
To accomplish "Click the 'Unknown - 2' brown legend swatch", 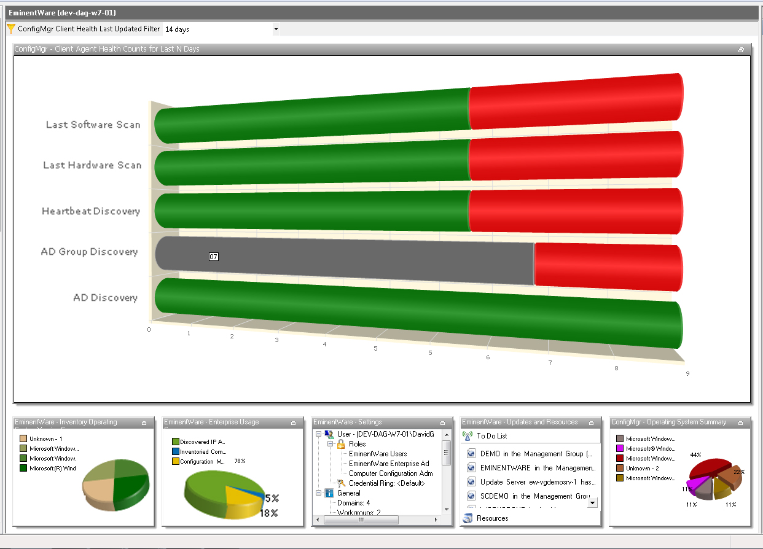I will [620, 469].
